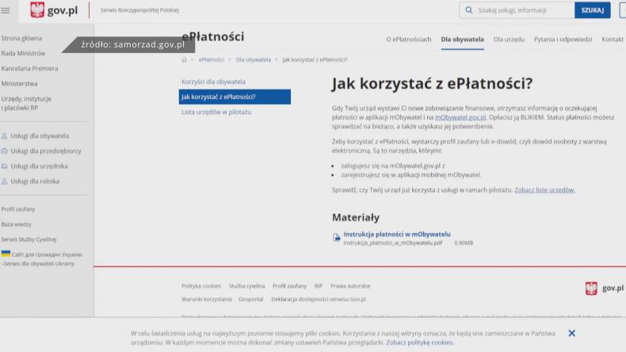Go to the Kontakt tab
The image size is (626, 352).
(x=613, y=39)
